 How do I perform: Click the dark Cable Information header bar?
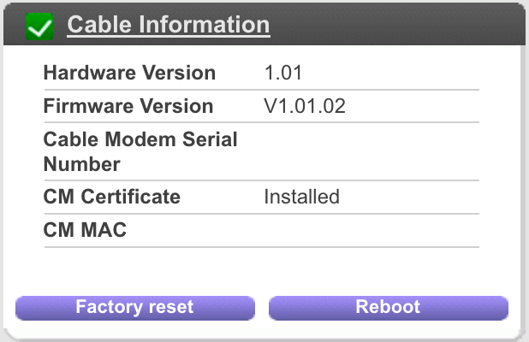264,24
